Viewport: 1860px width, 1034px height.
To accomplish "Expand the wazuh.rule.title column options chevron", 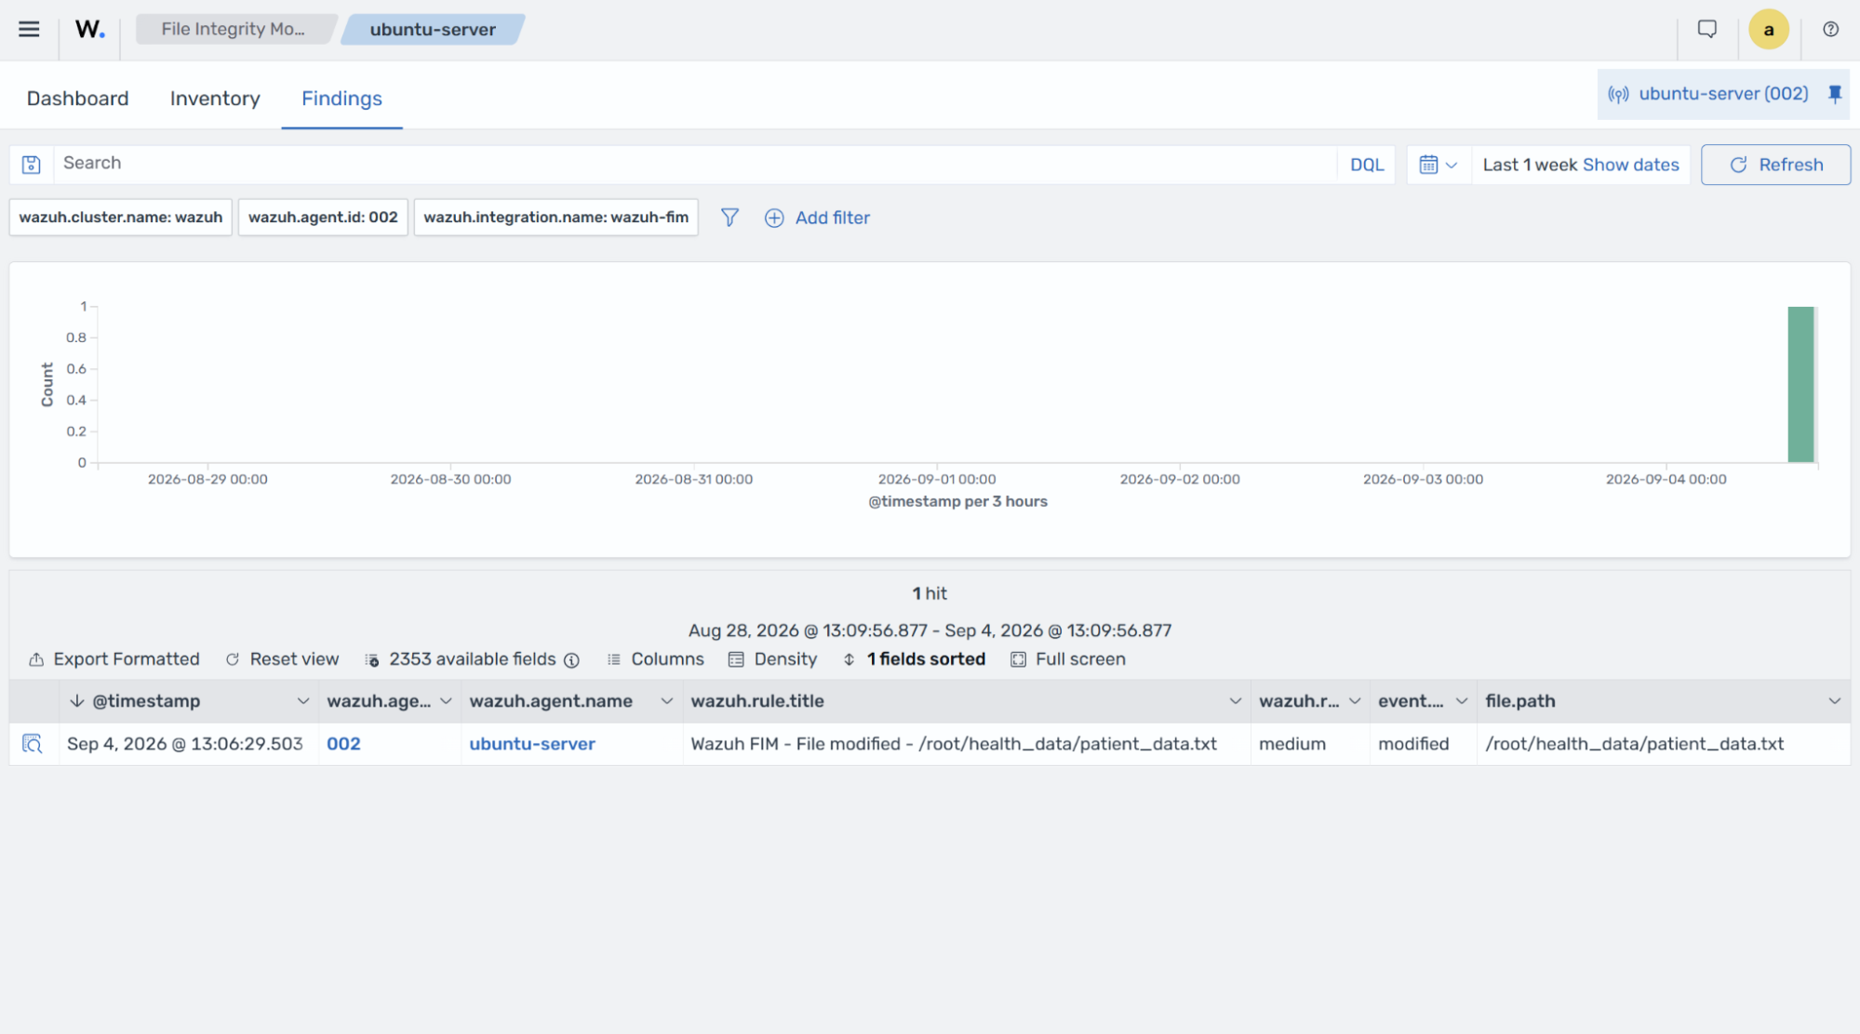I will click(x=1235, y=701).
